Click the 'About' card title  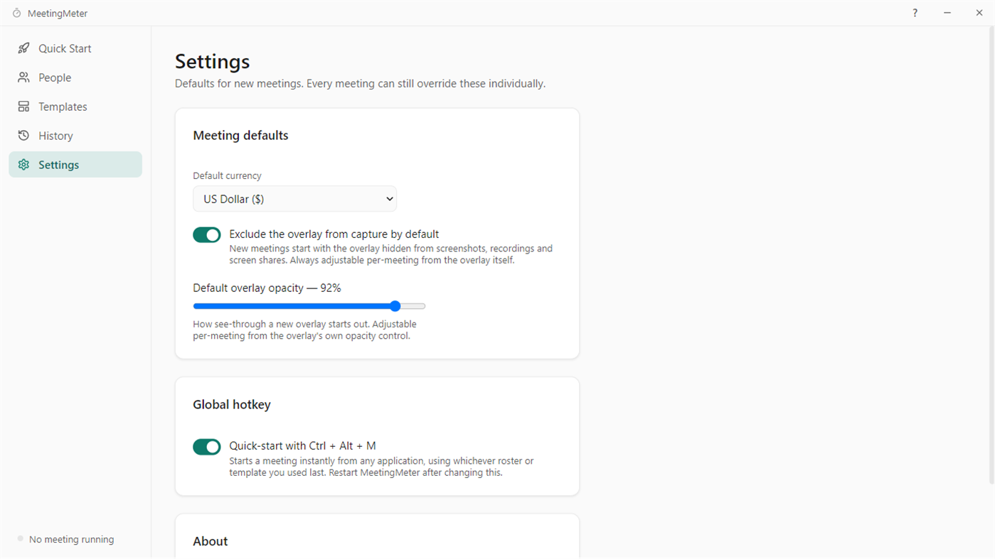[x=211, y=541]
